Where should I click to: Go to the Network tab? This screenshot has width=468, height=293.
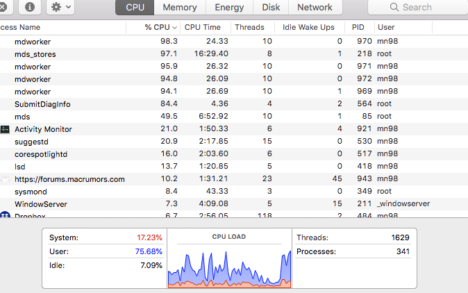tap(315, 7)
